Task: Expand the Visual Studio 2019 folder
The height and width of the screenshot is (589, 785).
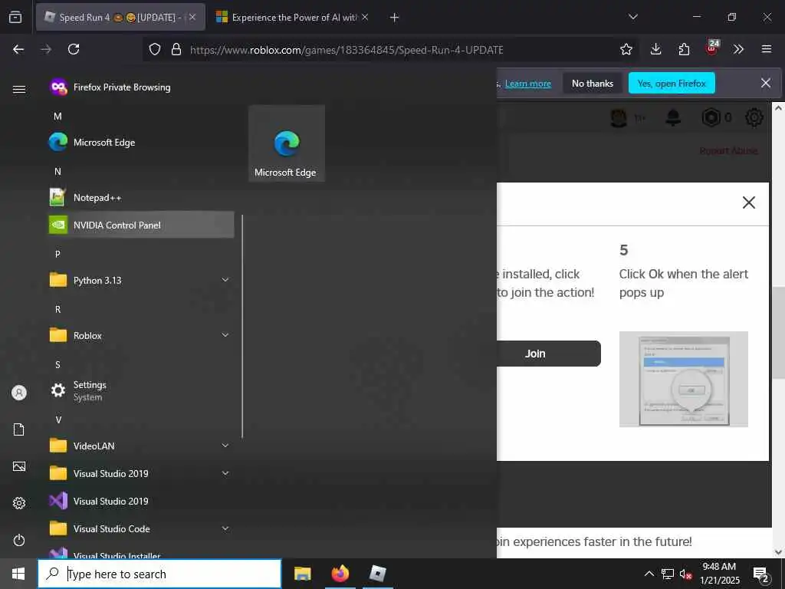Action: point(140,473)
